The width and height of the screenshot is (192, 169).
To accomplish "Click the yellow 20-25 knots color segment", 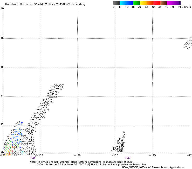I will (x=143, y=3).
